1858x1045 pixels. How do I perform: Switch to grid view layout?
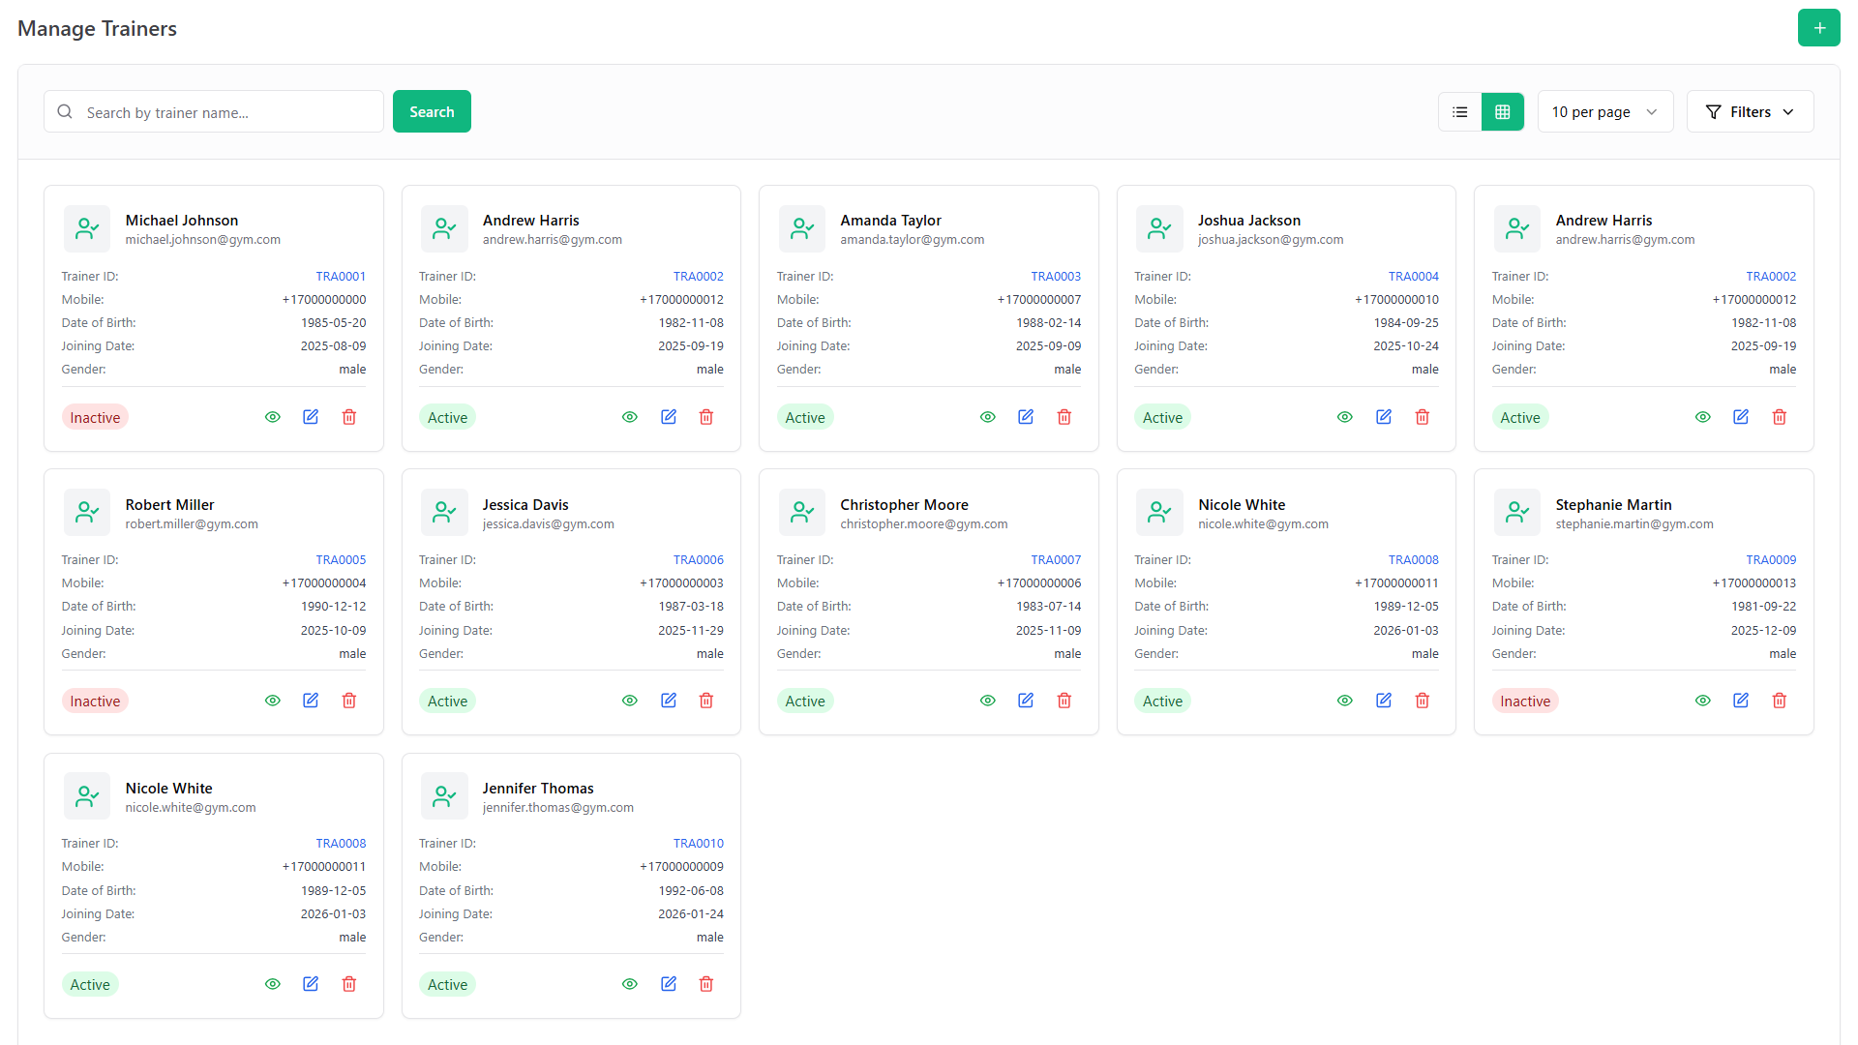point(1502,112)
